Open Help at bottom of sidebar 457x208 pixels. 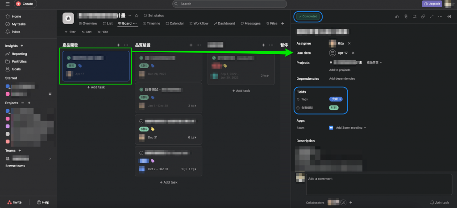pos(43,202)
